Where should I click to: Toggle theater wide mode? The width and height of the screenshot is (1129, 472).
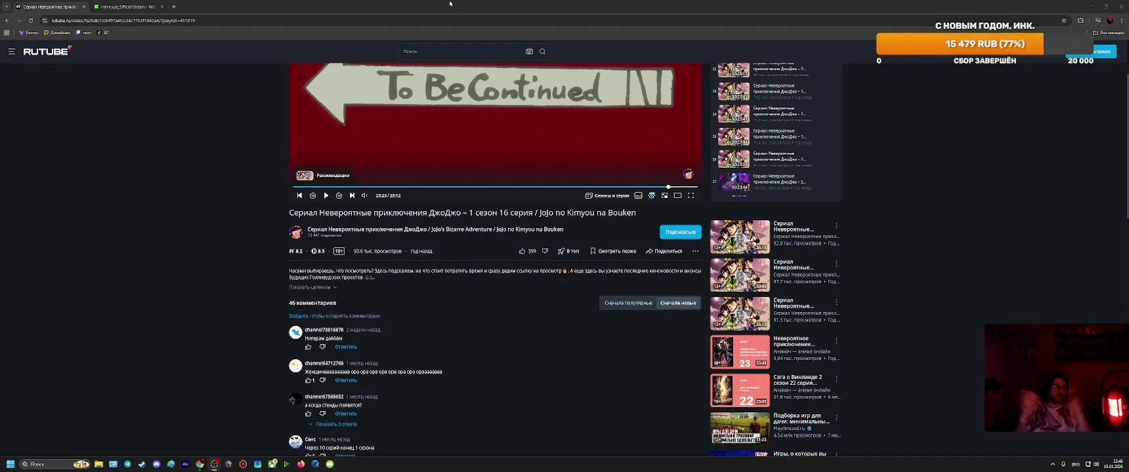point(677,195)
